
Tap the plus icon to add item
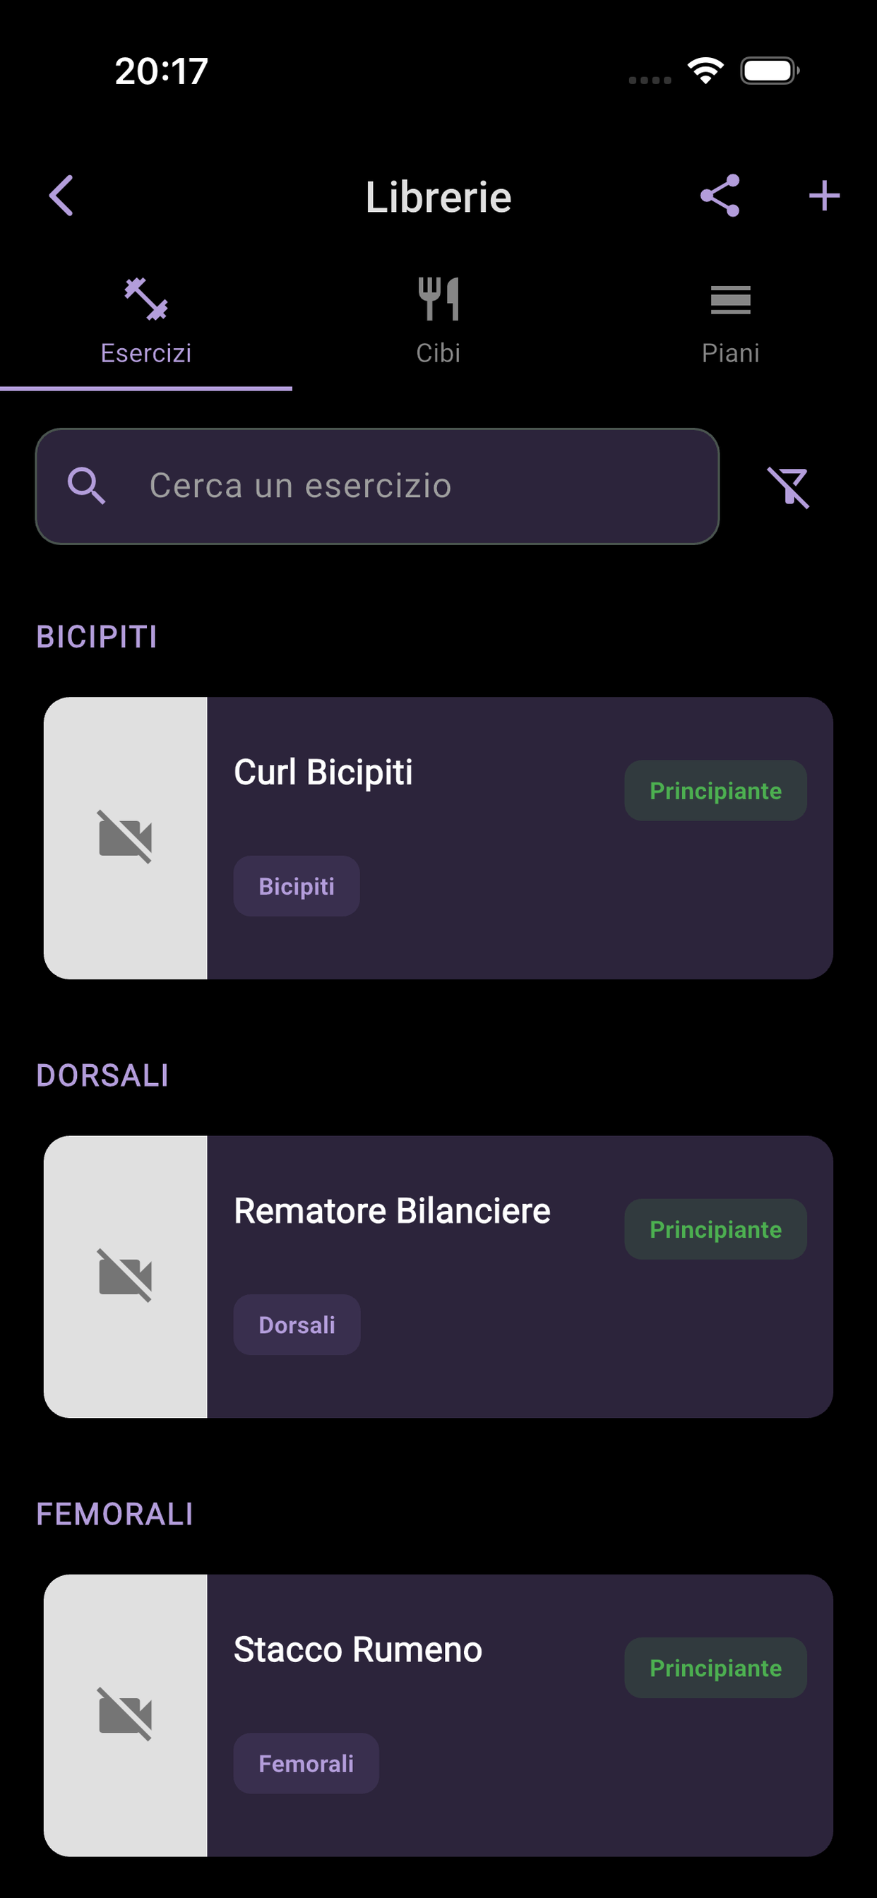(x=824, y=196)
